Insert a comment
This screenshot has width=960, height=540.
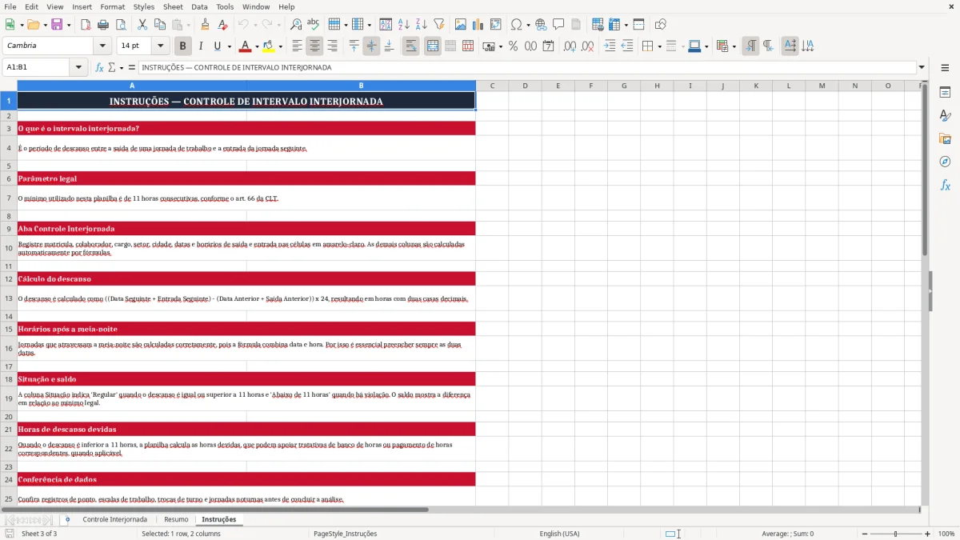pyautogui.click(x=558, y=25)
